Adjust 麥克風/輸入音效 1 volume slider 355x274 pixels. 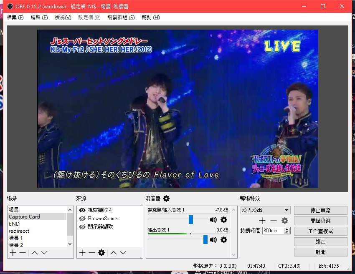[191, 220]
